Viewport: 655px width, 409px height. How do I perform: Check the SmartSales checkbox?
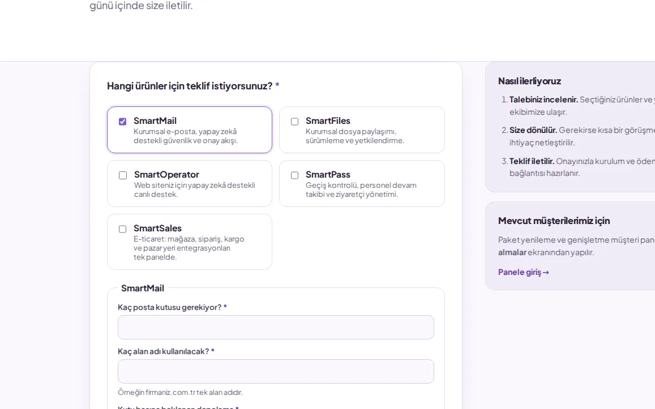[x=122, y=229]
